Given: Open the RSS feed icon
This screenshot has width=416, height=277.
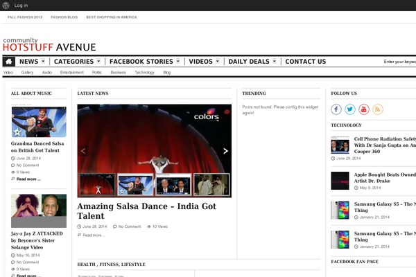Looking at the screenshot, I should click(378, 109).
